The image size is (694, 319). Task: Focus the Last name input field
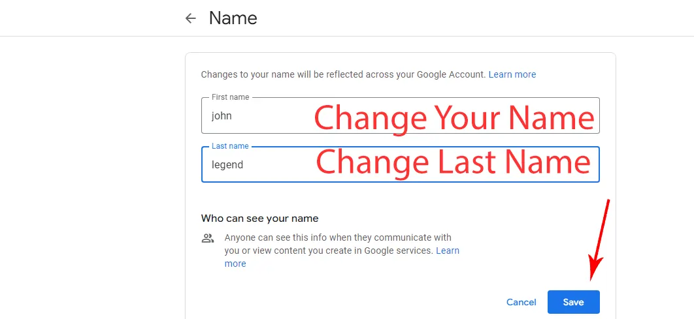400,164
